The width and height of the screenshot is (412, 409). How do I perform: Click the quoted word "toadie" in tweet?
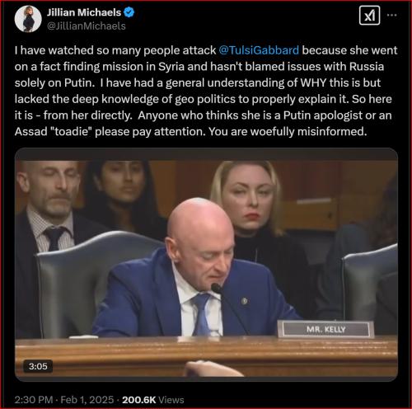click(72, 132)
